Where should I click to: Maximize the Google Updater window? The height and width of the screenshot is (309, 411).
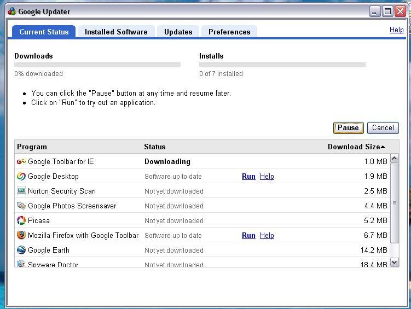387,11
